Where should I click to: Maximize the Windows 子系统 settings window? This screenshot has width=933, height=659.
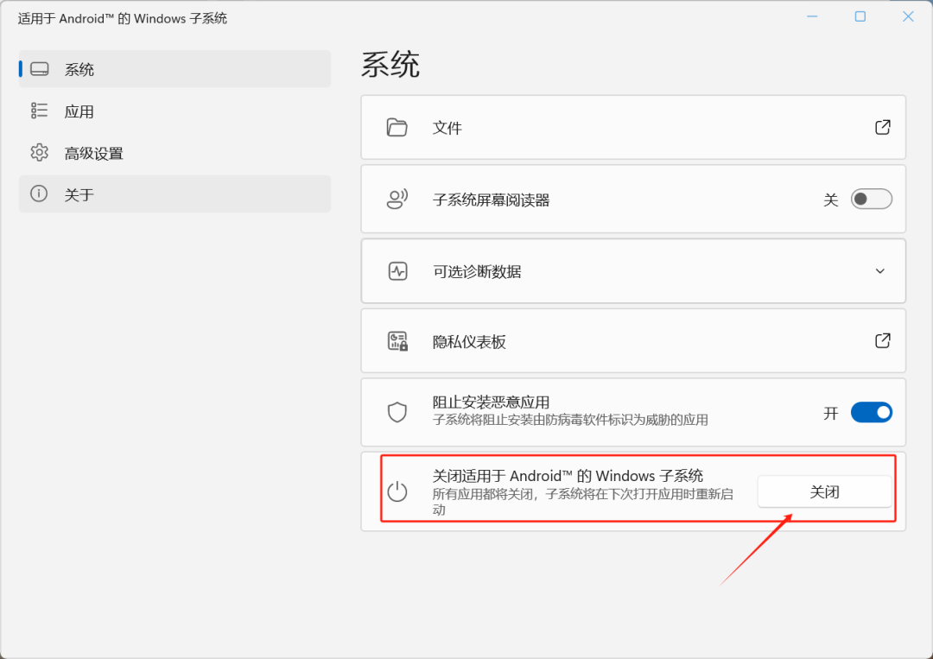tap(860, 16)
